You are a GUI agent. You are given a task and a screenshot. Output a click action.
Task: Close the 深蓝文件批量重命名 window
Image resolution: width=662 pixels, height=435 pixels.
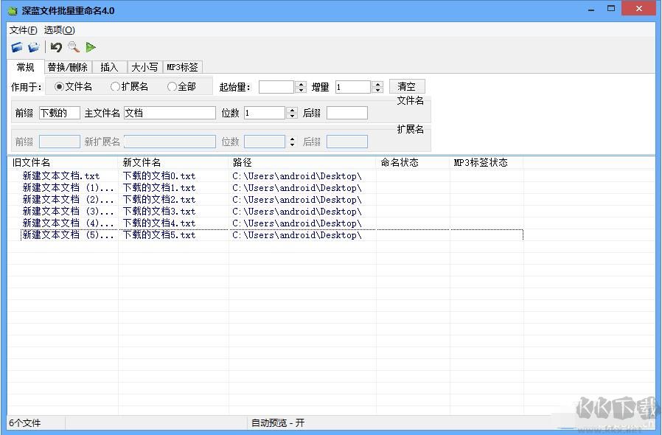coord(639,8)
